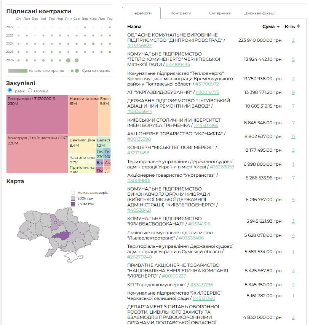Select the Таблиця radio button

pos(30,90)
